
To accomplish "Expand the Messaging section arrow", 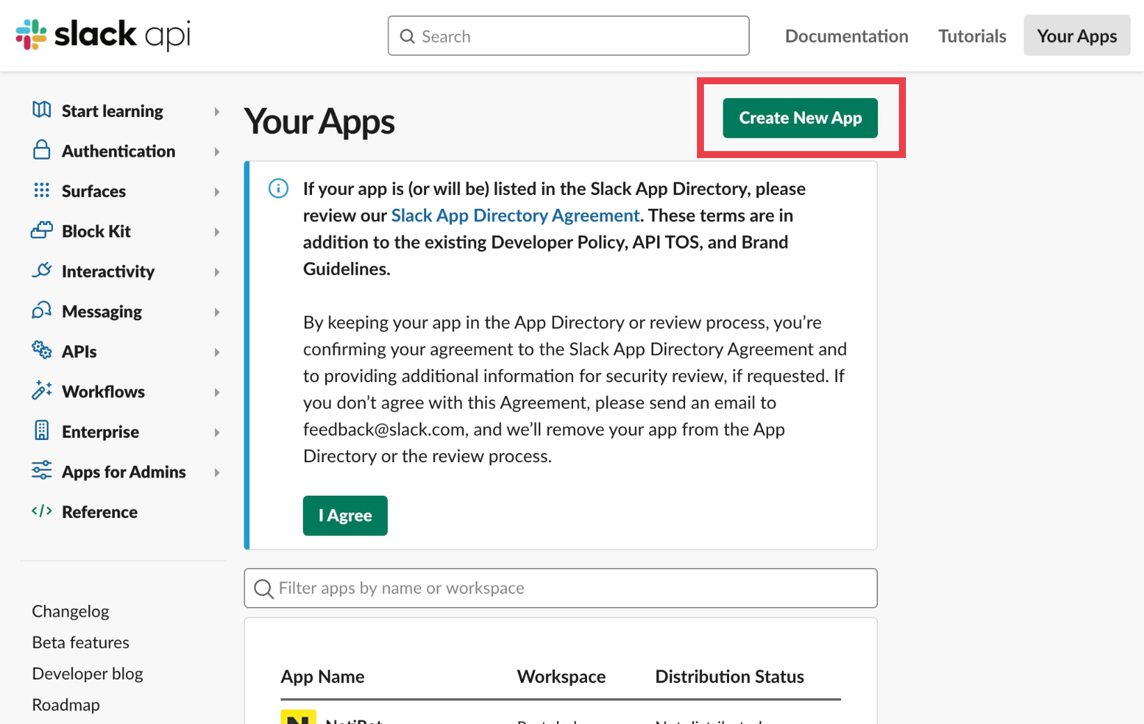I will pyautogui.click(x=217, y=312).
